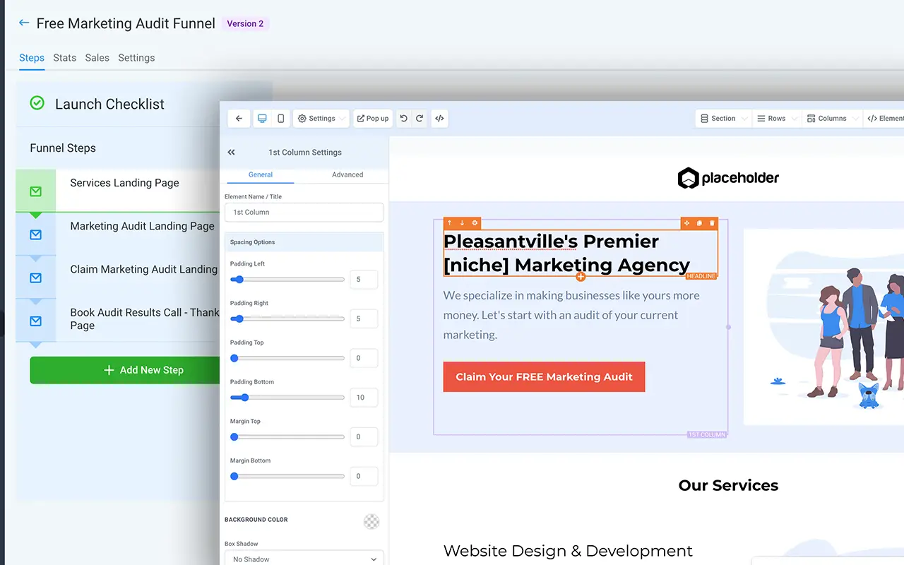Click the Padding Bottom value field
The width and height of the screenshot is (904, 565).
pyautogui.click(x=364, y=398)
